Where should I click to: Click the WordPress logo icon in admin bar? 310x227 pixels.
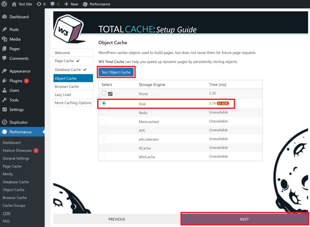tap(4, 4)
